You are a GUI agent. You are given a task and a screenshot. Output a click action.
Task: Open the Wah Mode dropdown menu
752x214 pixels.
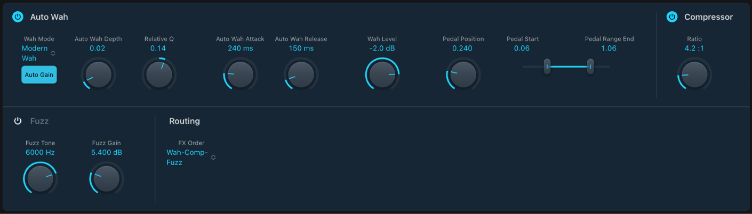[x=39, y=53]
